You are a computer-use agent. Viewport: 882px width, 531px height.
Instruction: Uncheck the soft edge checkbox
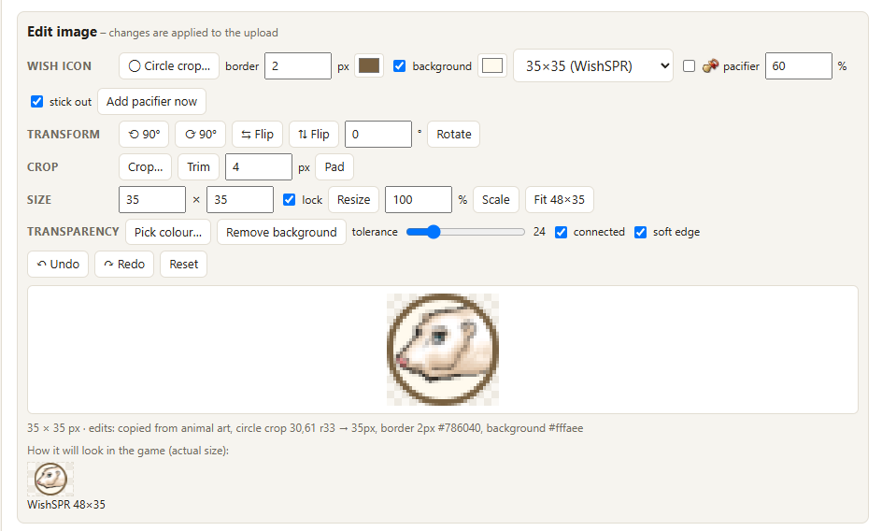(x=640, y=232)
